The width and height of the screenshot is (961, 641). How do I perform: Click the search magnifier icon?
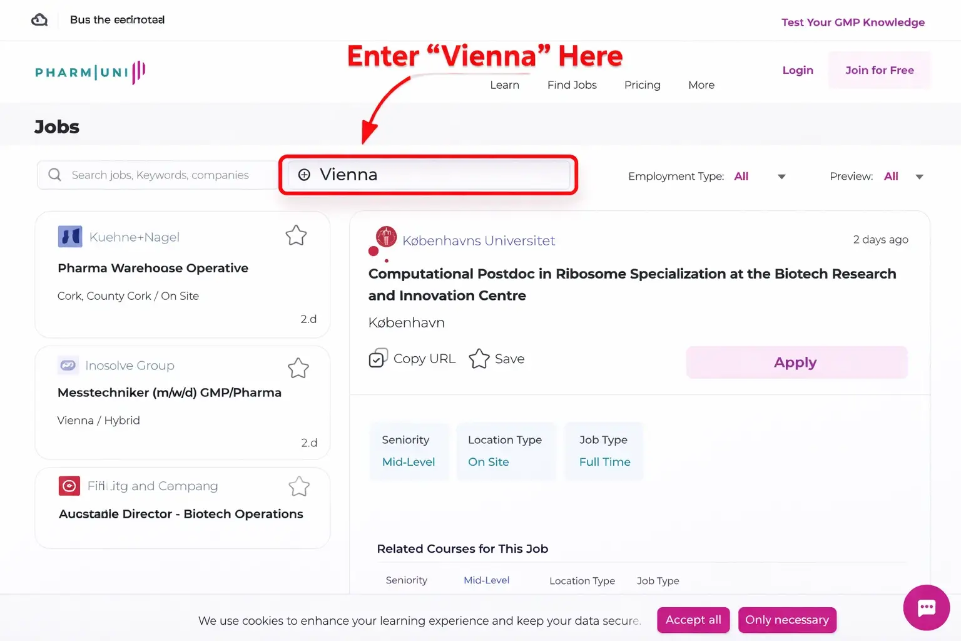pos(55,175)
